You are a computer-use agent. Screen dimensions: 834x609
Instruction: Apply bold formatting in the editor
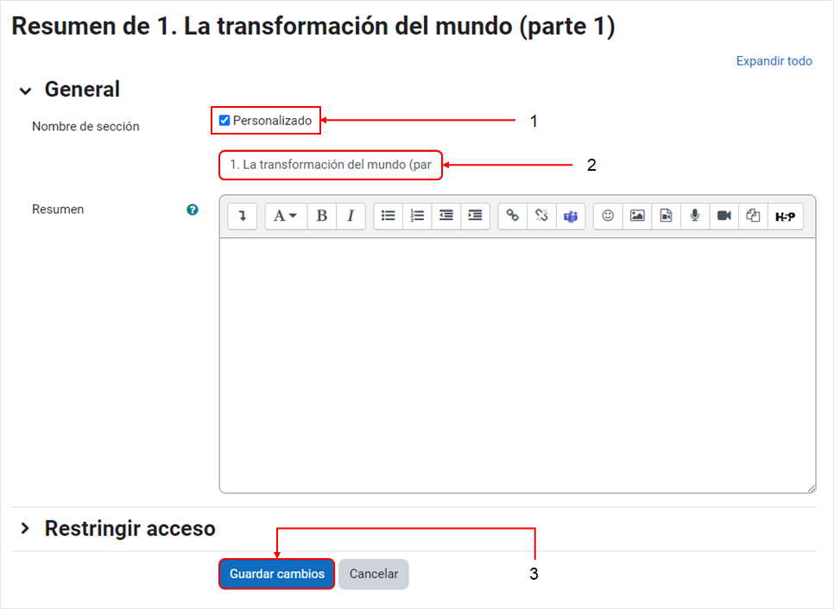click(321, 216)
